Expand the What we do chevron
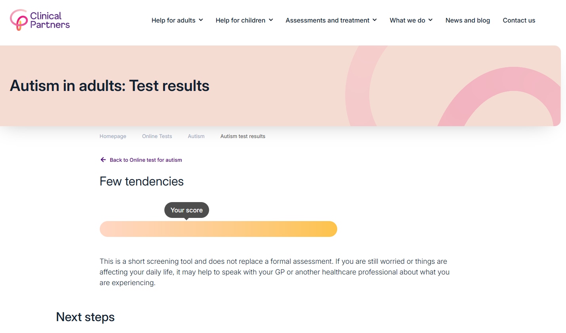This screenshot has width=566, height=333. 431,20
